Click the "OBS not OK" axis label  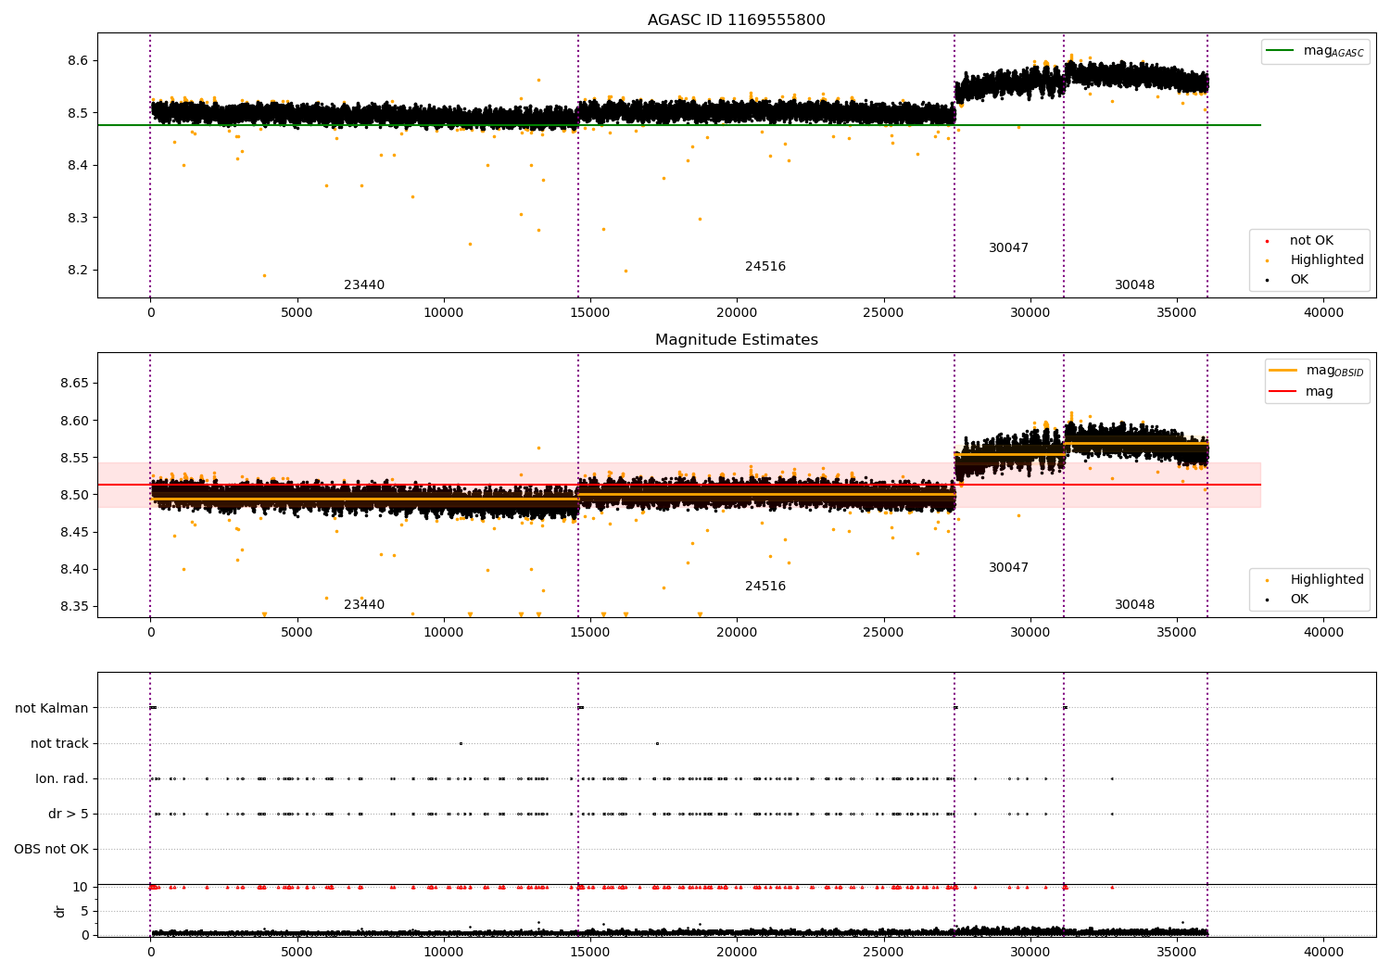(x=52, y=850)
